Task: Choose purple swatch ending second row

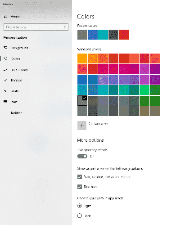Action: click(x=155, y=69)
